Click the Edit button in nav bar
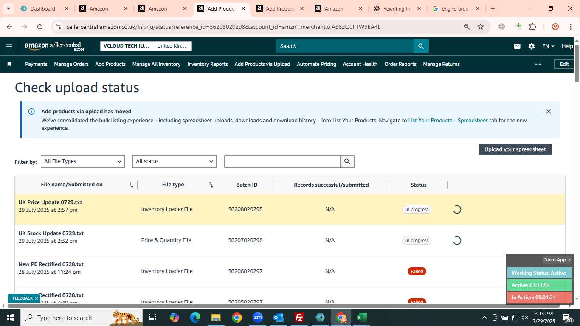 564,64
